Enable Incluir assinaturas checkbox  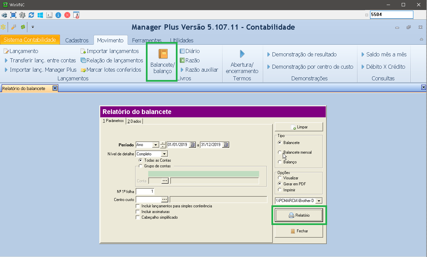coord(138,212)
